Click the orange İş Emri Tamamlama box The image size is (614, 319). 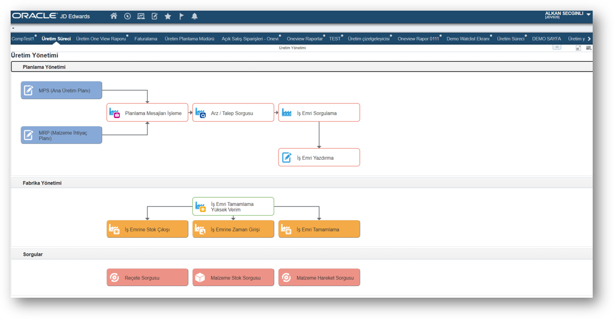click(319, 229)
